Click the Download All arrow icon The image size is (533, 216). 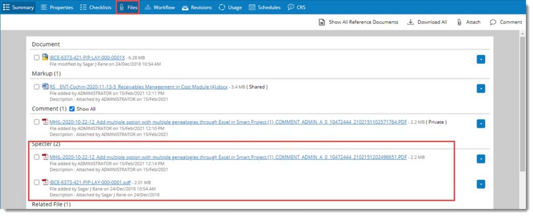tap(411, 22)
